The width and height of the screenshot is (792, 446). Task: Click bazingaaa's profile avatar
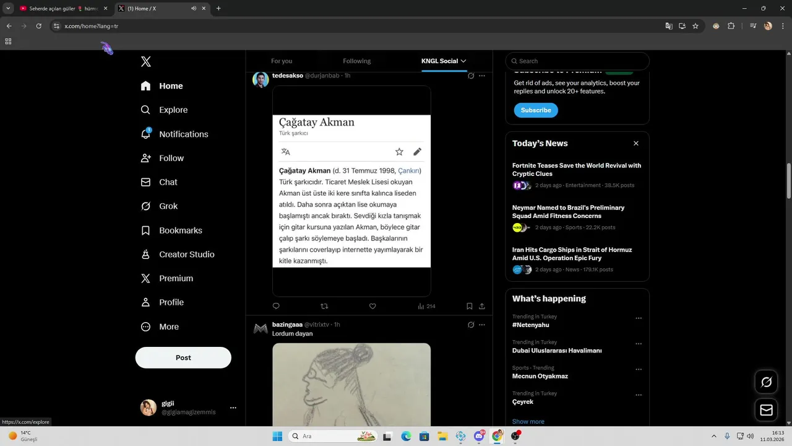tap(260, 329)
